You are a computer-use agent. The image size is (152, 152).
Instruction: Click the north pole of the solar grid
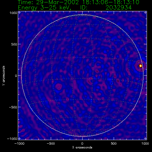tap(82, 15)
